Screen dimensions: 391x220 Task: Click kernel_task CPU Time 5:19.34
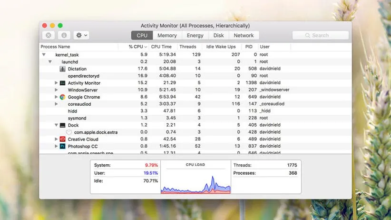(167, 54)
